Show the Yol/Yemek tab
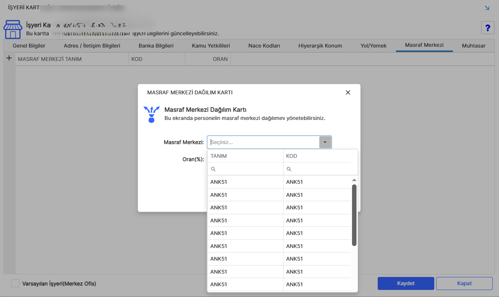 374,46
